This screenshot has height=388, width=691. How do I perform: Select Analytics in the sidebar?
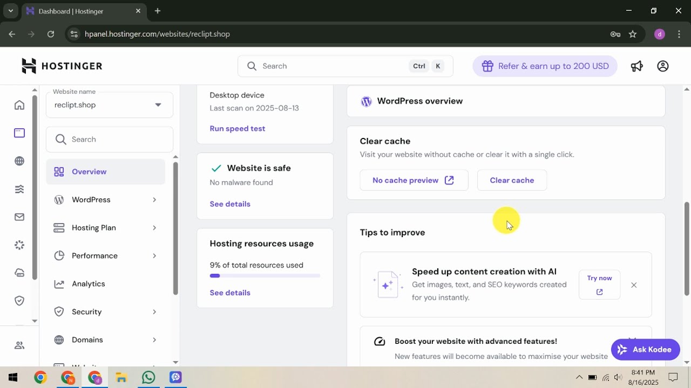click(106, 284)
